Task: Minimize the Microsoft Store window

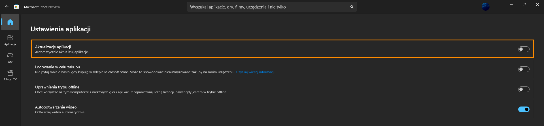Action: (x=511, y=5)
